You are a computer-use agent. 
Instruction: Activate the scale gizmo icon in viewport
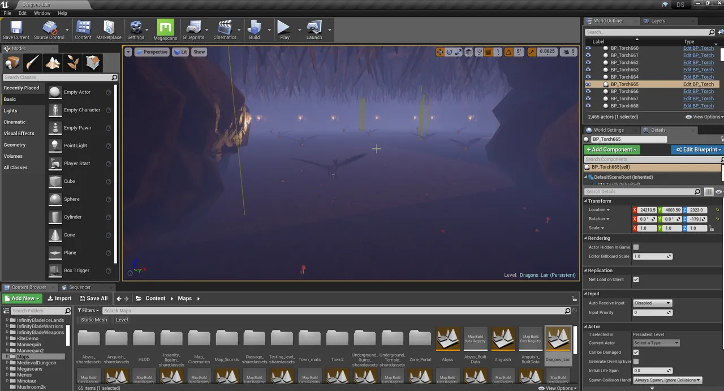[x=459, y=52]
